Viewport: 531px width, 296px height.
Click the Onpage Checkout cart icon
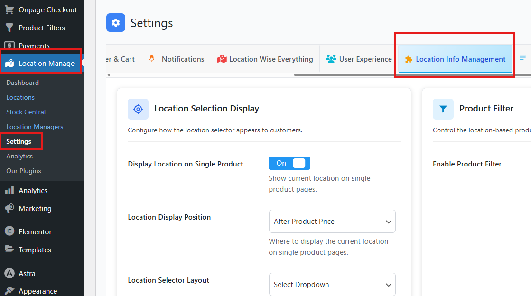point(9,9)
